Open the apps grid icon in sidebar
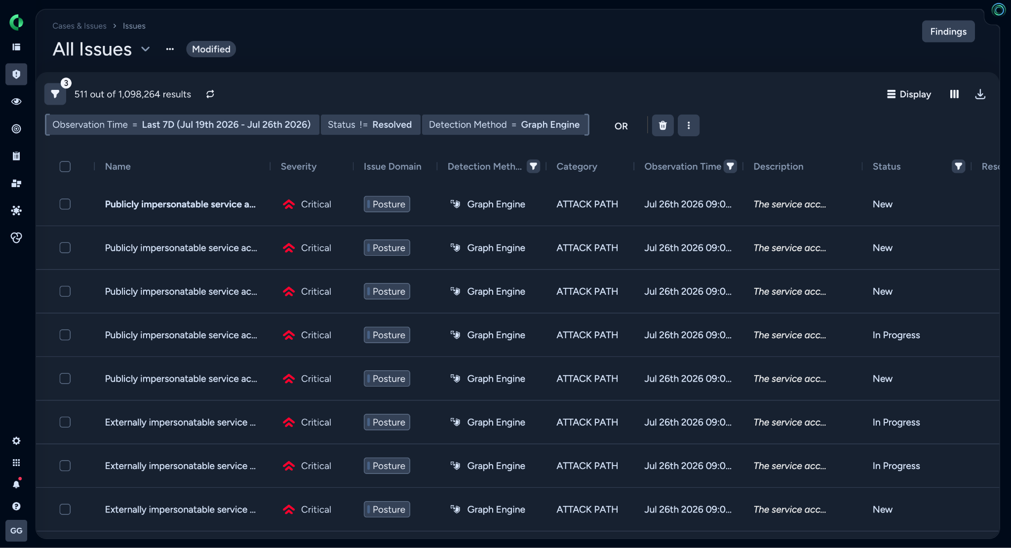This screenshot has width=1011, height=548. [x=16, y=463]
